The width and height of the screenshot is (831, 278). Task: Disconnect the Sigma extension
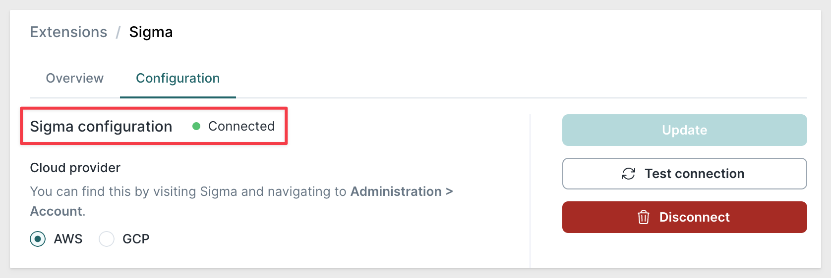click(685, 217)
